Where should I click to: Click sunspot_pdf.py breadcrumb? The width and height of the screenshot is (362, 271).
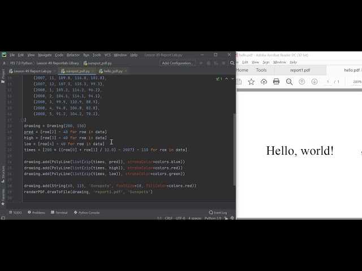[98, 63]
